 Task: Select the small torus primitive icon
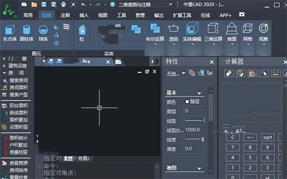(56, 43)
